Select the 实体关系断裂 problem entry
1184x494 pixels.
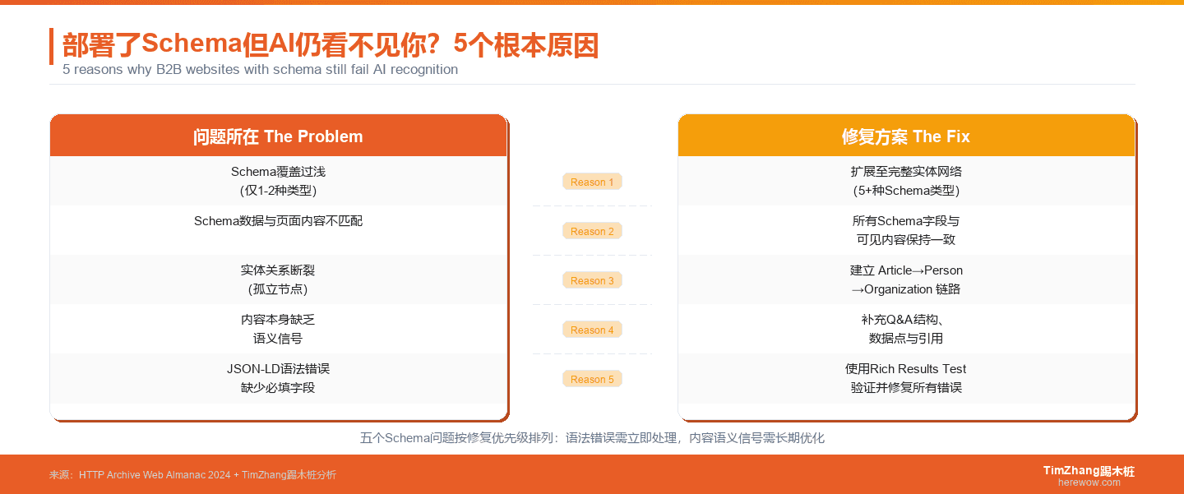[x=279, y=279]
